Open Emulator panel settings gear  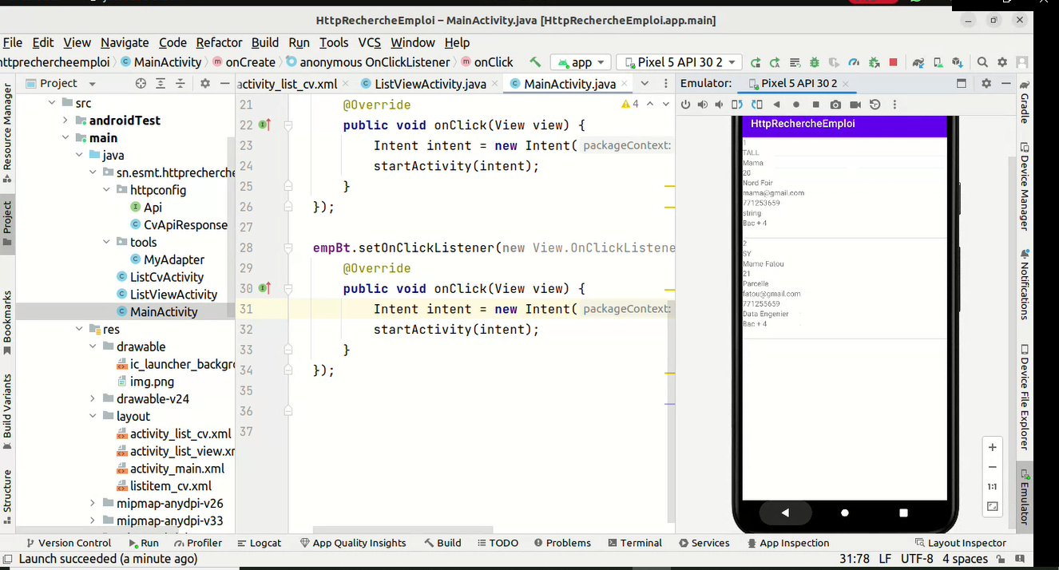coord(986,83)
